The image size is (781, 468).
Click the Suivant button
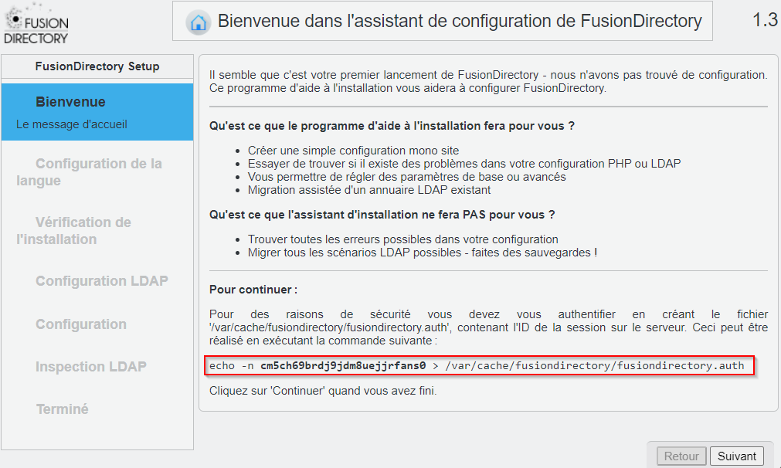tap(737, 456)
